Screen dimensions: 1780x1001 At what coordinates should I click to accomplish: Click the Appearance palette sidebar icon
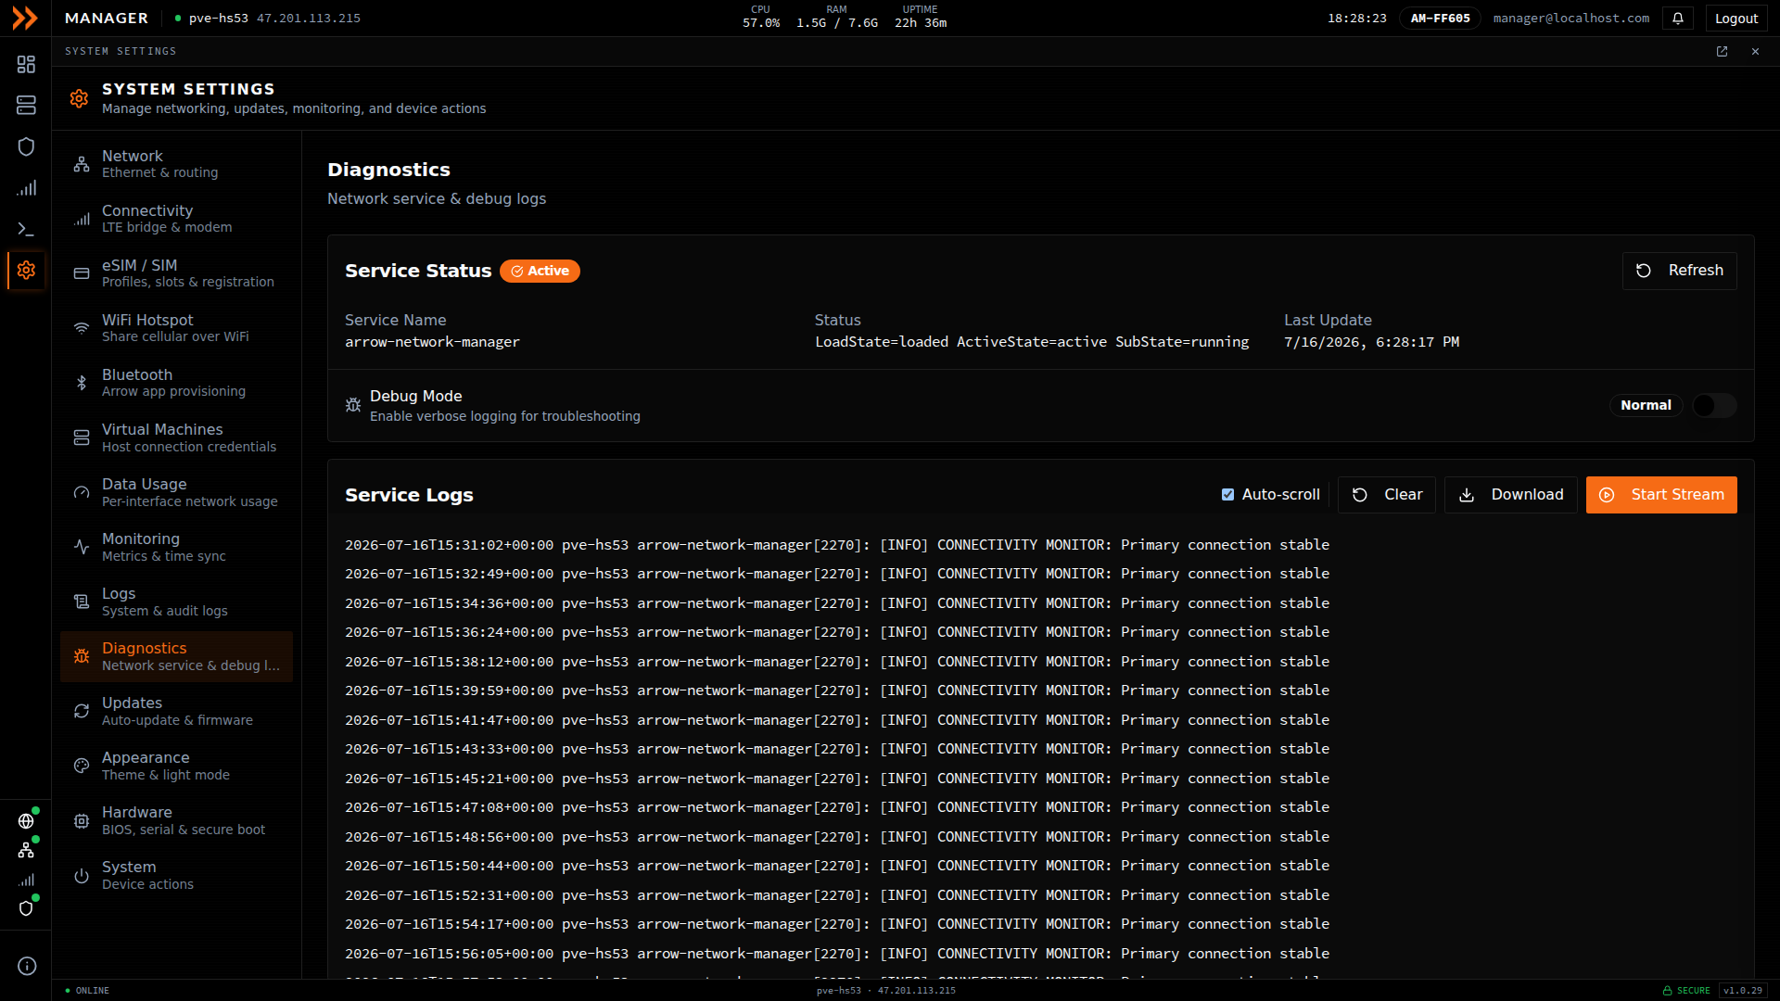(82, 766)
